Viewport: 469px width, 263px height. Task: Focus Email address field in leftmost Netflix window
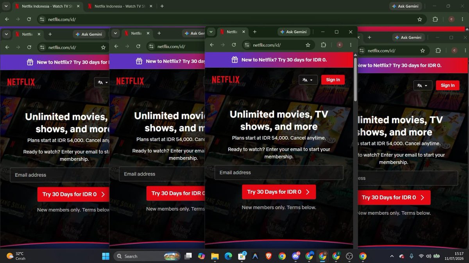(x=59, y=175)
